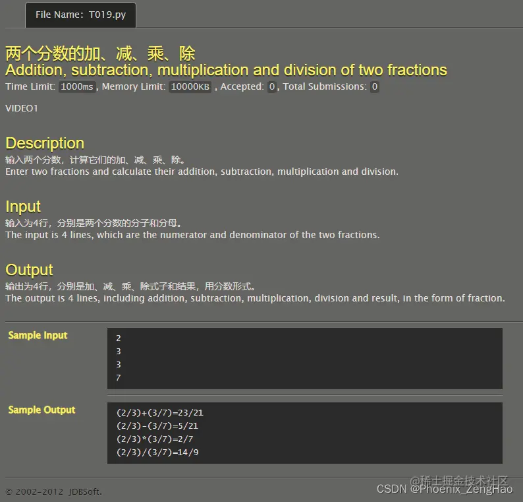523x502 pixels.
Task: Click the Sample Output label
Action: coord(41,410)
